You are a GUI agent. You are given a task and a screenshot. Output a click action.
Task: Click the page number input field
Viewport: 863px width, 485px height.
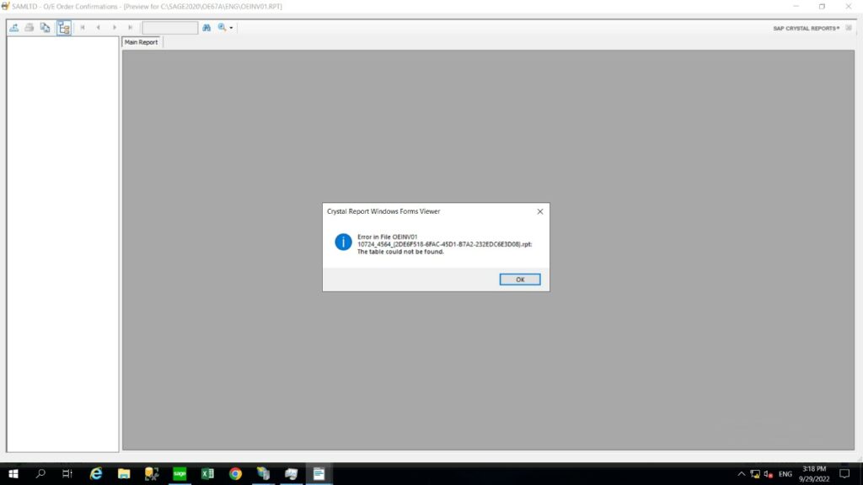click(169, 28)
